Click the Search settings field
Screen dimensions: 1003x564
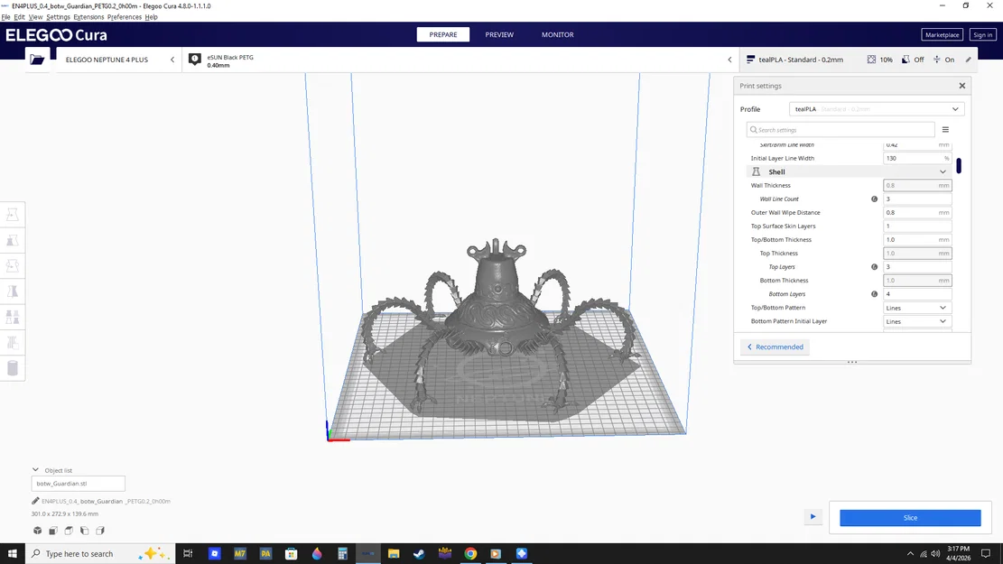tap(840, 130)
